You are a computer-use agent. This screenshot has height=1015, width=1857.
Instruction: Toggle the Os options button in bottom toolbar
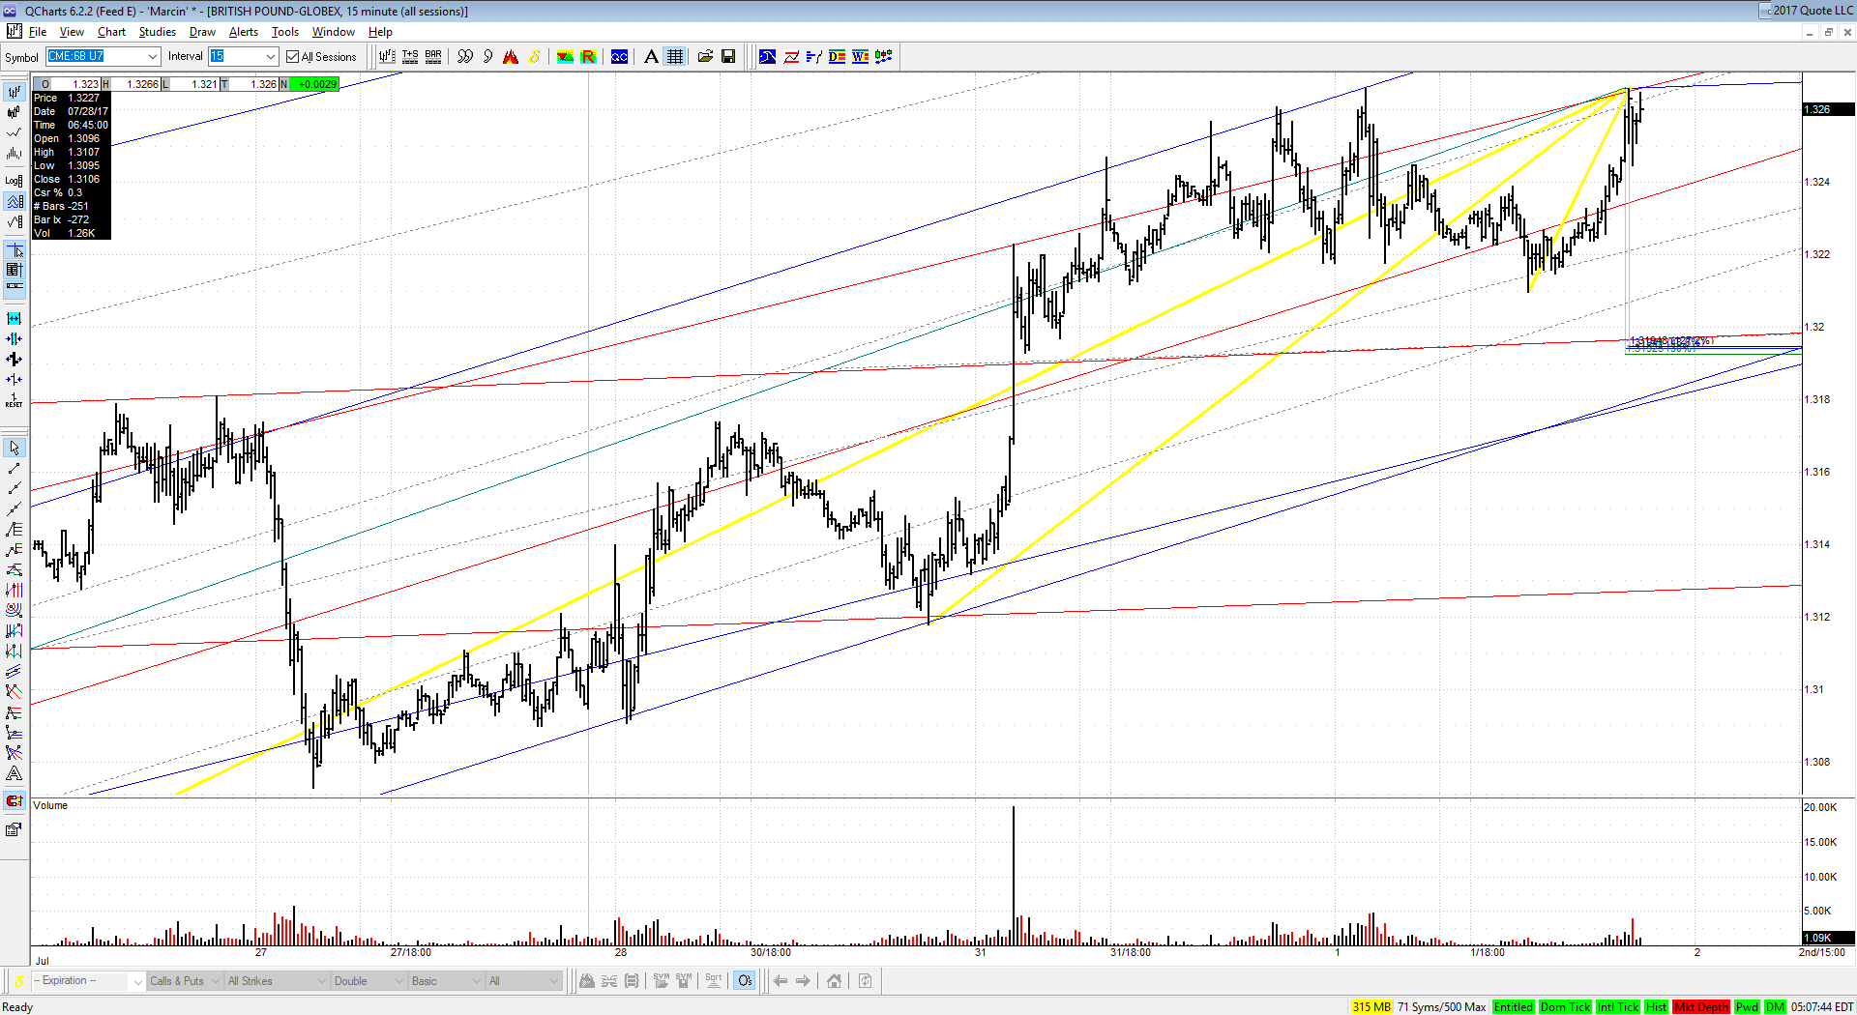[x=745, y=981]
